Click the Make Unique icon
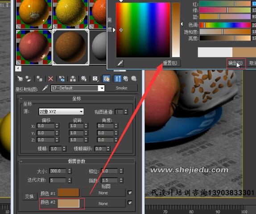Viewport: 256px width, 214px height. (73, 78)
